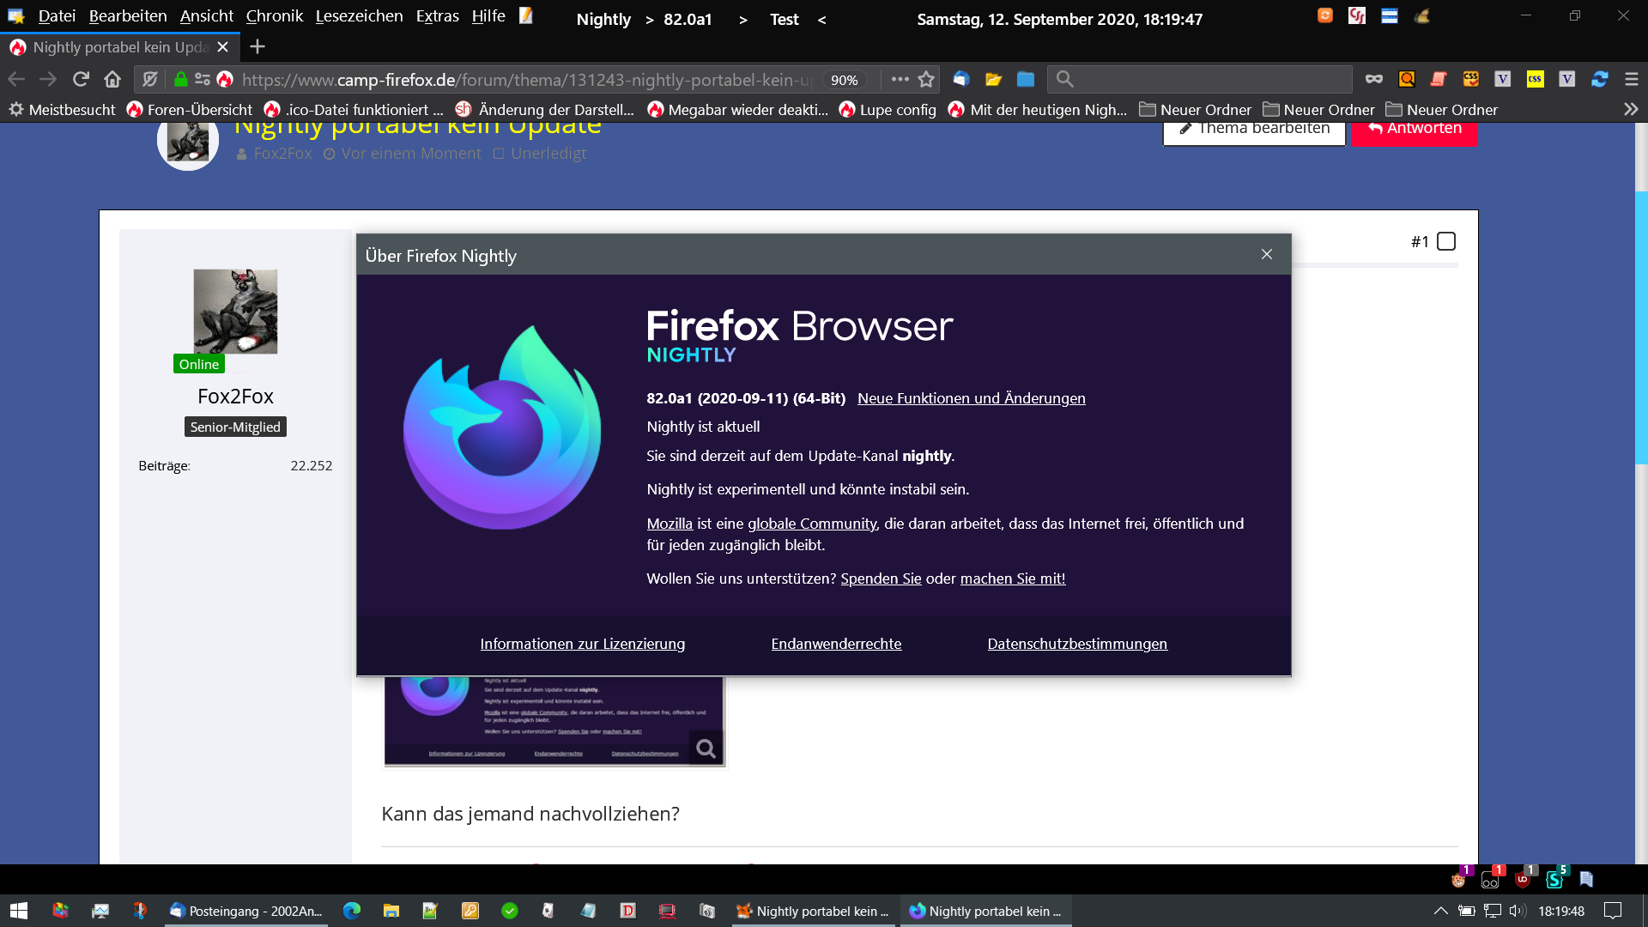This screenshot has height=927, width=1648.
Task: Bookmark this page with the star icon
Action: pos(926,79)
